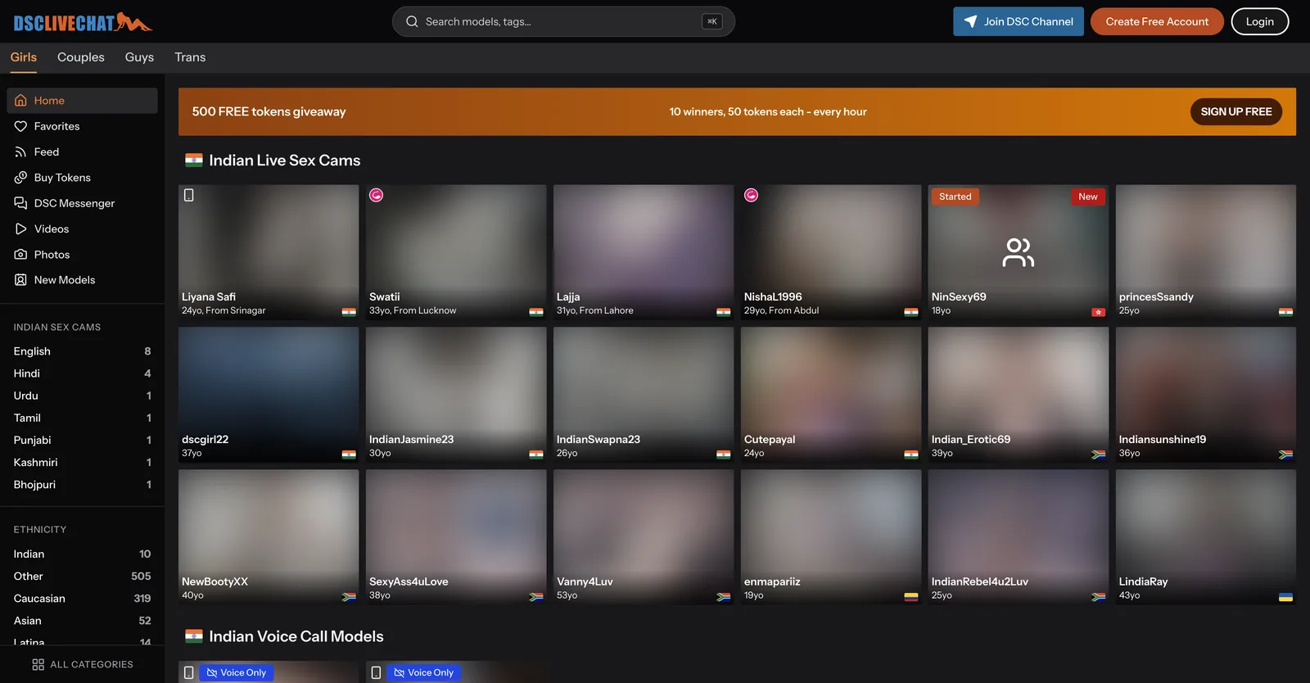Image resolution: width=1310 pixels, height=683 pixels.
Task: Click the Join DSC Channel button
Action: tap(1019, 21)
